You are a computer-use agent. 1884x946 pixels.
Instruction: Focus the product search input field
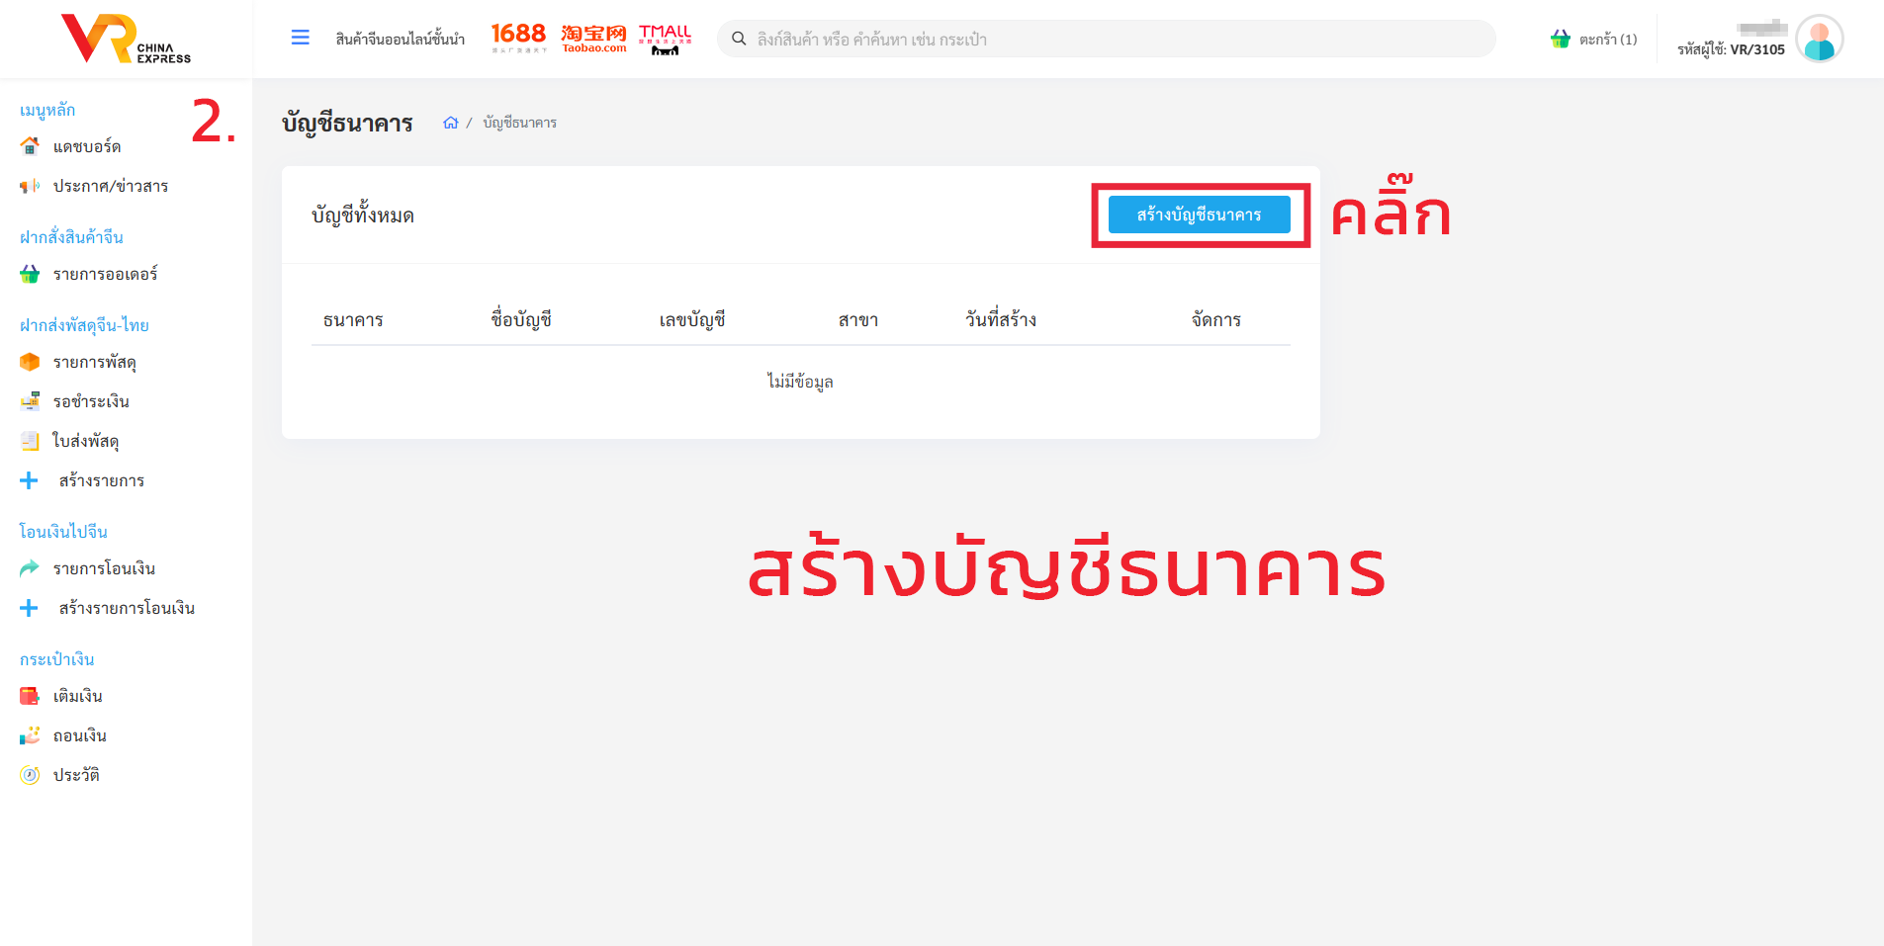[x=1118, y=40]
